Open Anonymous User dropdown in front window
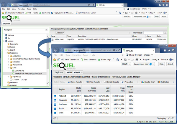This screenshot has width=177, height=124. (x=144, y=64)
